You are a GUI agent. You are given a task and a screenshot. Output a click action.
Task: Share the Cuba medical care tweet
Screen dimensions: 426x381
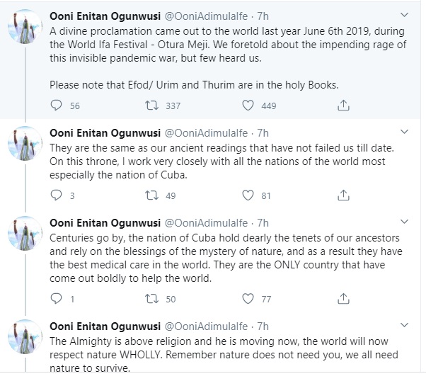point(343,299)
